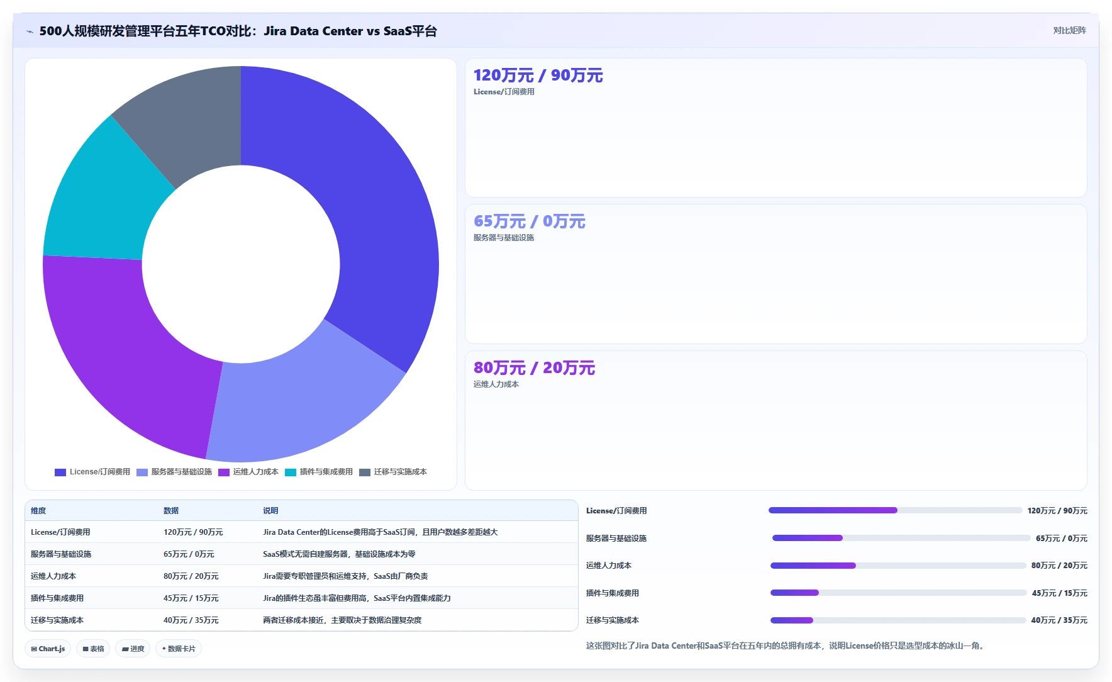The height and width of the screenshot is (682, 1112).
Task: Click the dashboard title 500人规模研发管理平台
Action: point(238,31)
